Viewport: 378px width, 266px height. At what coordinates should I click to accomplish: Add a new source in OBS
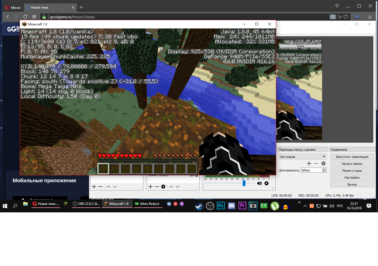point(151,187)
